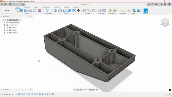172x97 pixels.
Task: Jump to the timeline beginning
Action: point(2,94)
